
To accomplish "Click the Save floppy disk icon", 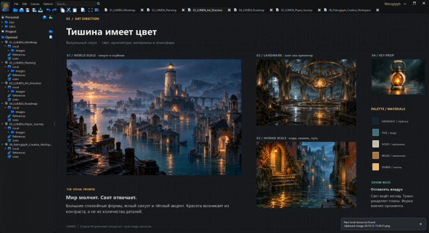I will 28,10.
